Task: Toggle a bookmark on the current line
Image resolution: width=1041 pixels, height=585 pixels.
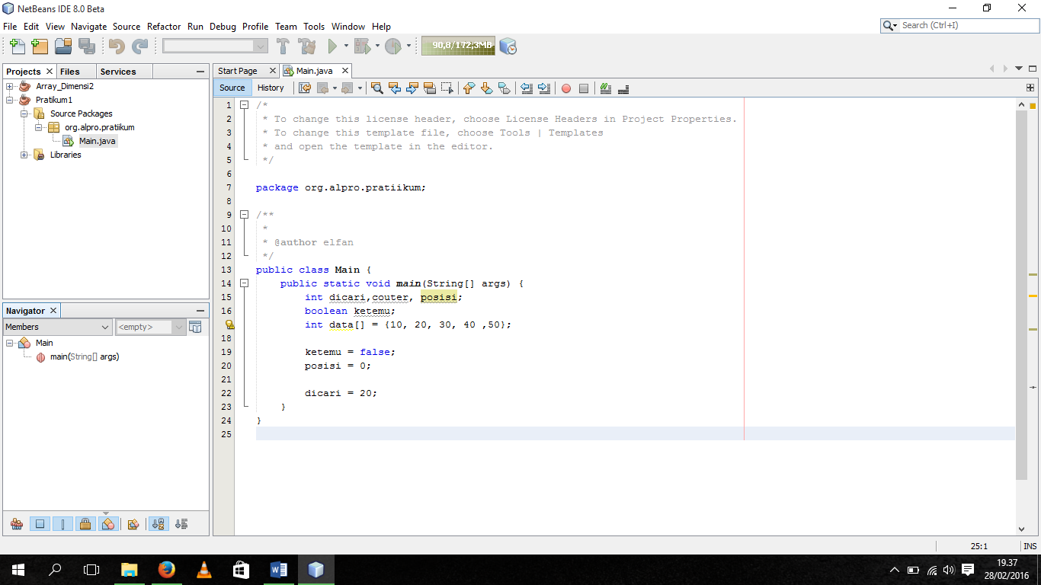Action: click(x=504, y=88)
